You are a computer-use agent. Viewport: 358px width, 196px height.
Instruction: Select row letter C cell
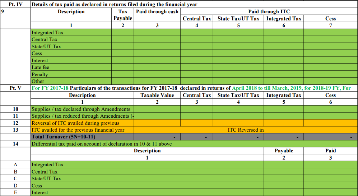pos(15,178)
